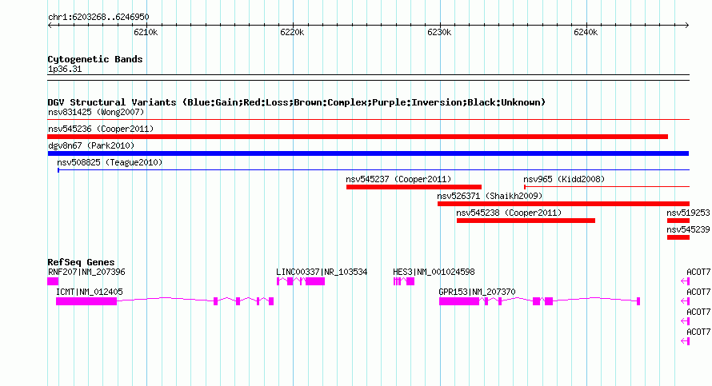Open the RefSeq Genes track title
This screenshot has width=712, height=386.
click(81, 261)
